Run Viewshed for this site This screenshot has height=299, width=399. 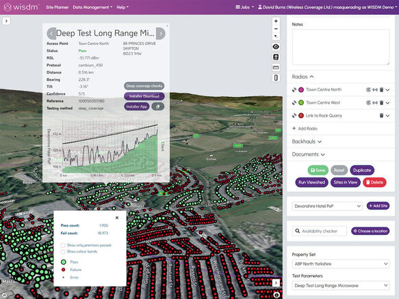pyautogui.click(x=311, y=182)
